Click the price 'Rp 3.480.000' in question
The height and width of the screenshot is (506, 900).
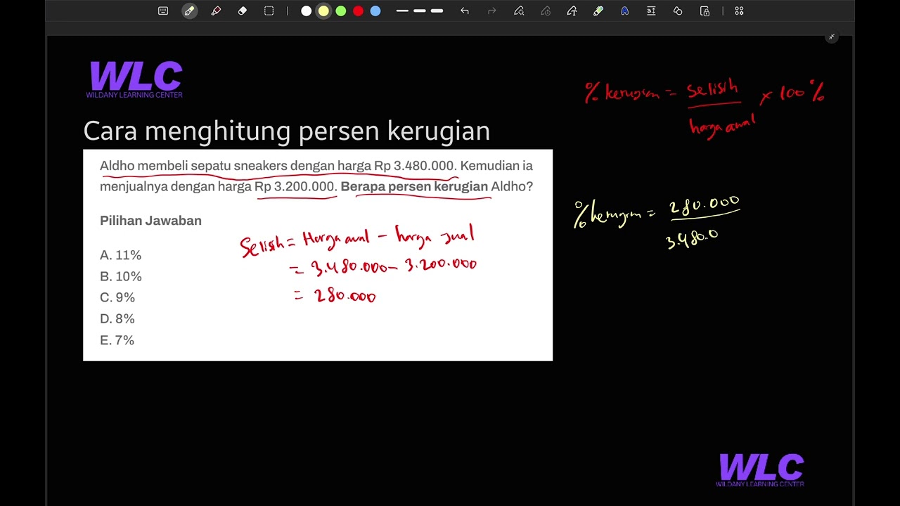(x=415, y=166)
